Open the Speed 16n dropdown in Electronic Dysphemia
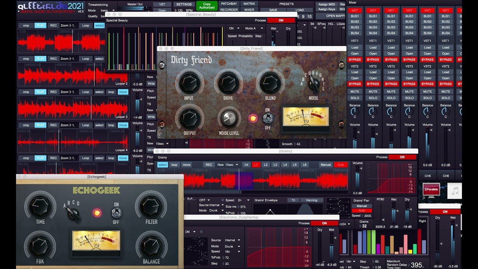This screenshot has width=478, height=269. (232, 252)
